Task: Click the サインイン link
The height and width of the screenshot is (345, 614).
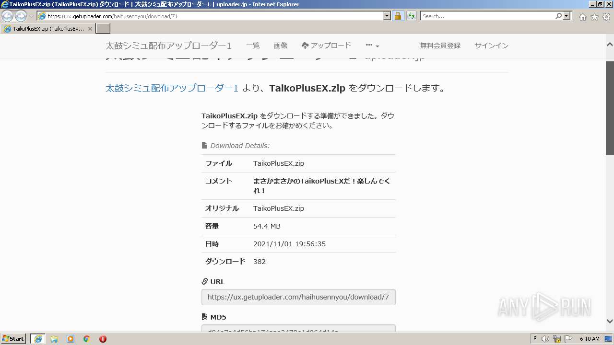Action: 491,46
